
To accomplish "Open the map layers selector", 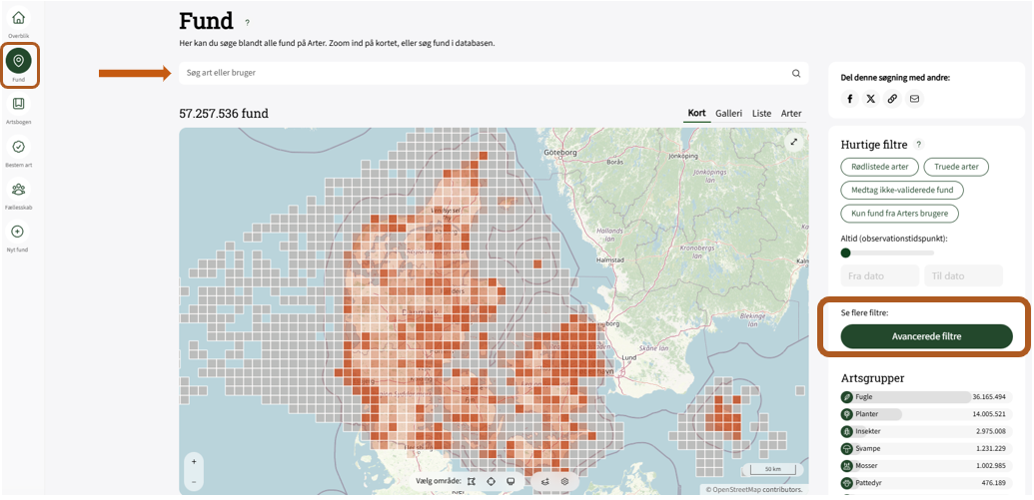I will coord(545,481).
